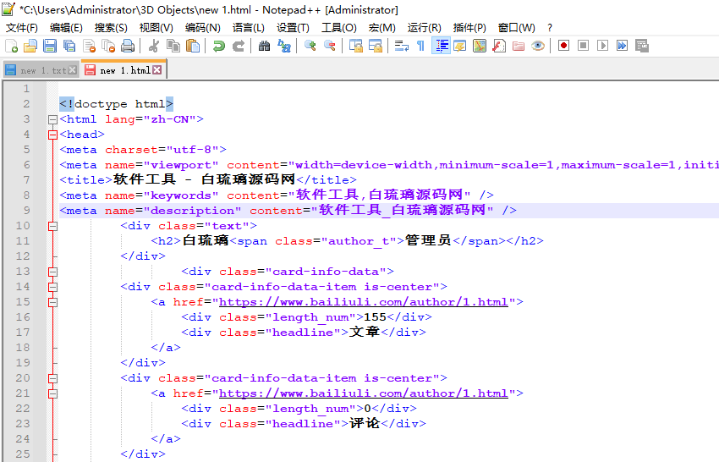Disable the highlighted indent guide button
The image size is (719, 462).
coord(441,46)
